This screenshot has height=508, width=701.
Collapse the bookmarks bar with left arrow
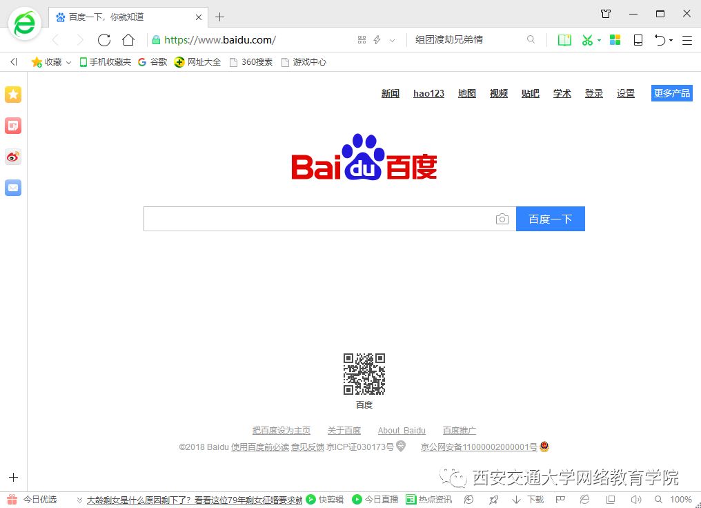coord(14,61)
